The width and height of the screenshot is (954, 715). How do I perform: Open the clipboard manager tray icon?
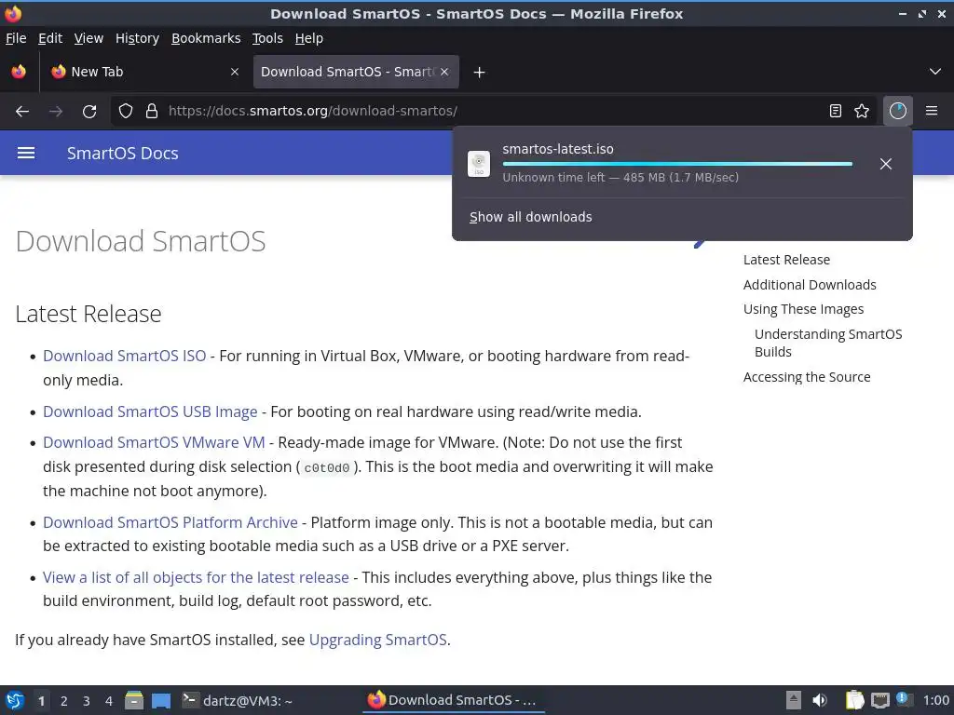(854, 700)
